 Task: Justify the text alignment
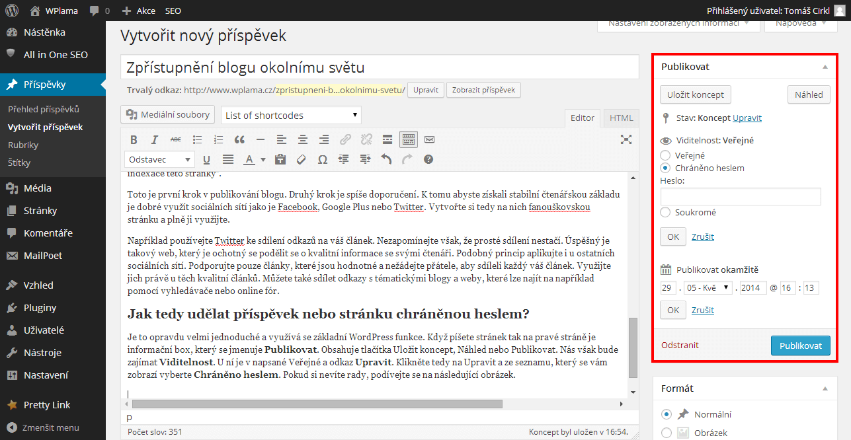(x=228, y=159)
